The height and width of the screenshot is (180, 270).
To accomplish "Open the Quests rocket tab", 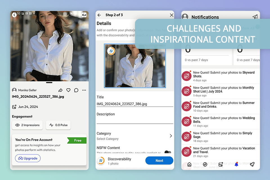I will [252, 165].
